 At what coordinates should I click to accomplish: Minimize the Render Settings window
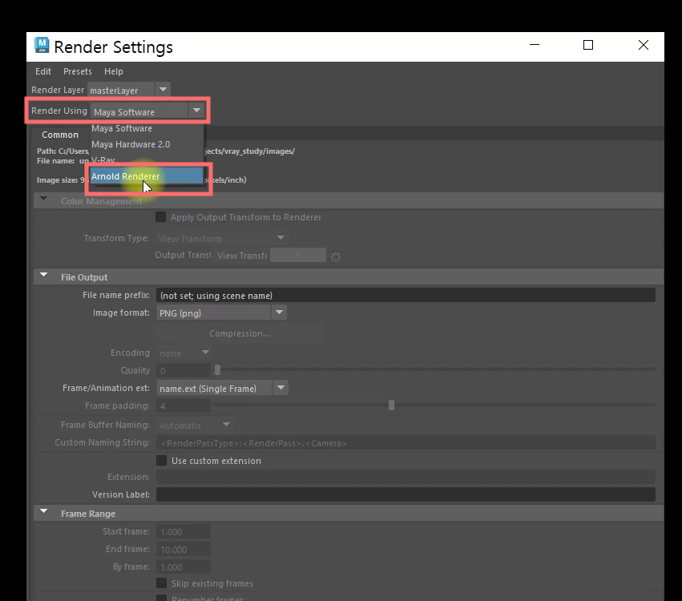click(535, 45)
